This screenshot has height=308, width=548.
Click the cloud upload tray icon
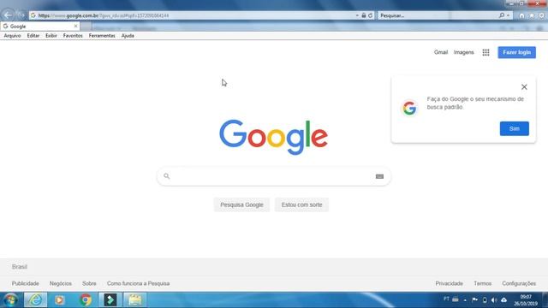click(x=504, y=300)
